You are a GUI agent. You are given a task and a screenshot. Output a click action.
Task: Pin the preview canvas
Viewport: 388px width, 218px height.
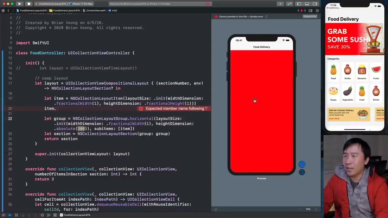click(216, 210)
